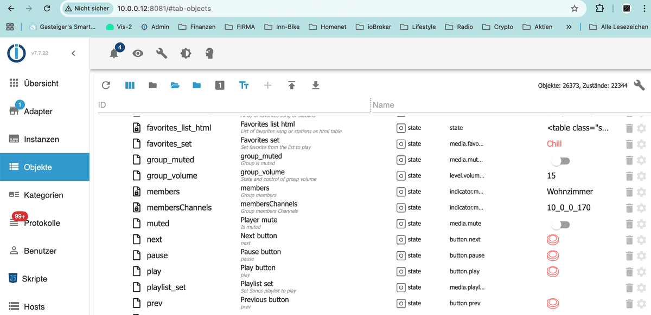Screen dimensions: 651x315
Task: Select Objekte in sidebar
Action: click(44, 167)
